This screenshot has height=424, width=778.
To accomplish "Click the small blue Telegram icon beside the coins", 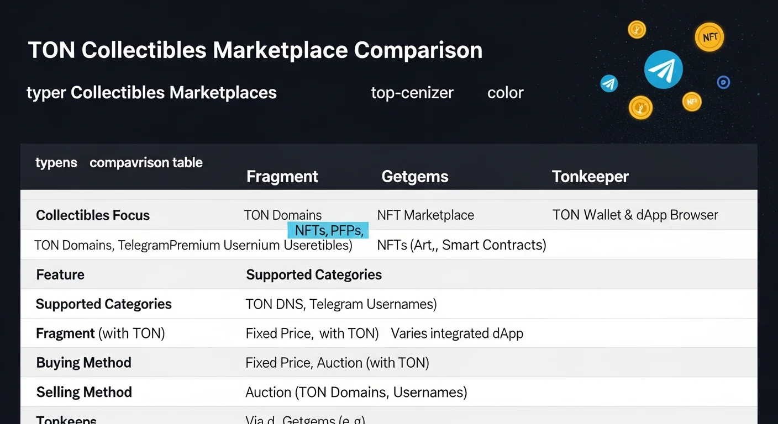I will (x=609, y=84).
